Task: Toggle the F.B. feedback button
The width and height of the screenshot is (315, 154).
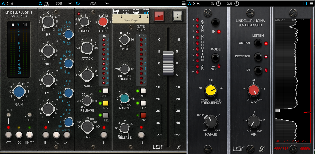Action: coord(106,115)
